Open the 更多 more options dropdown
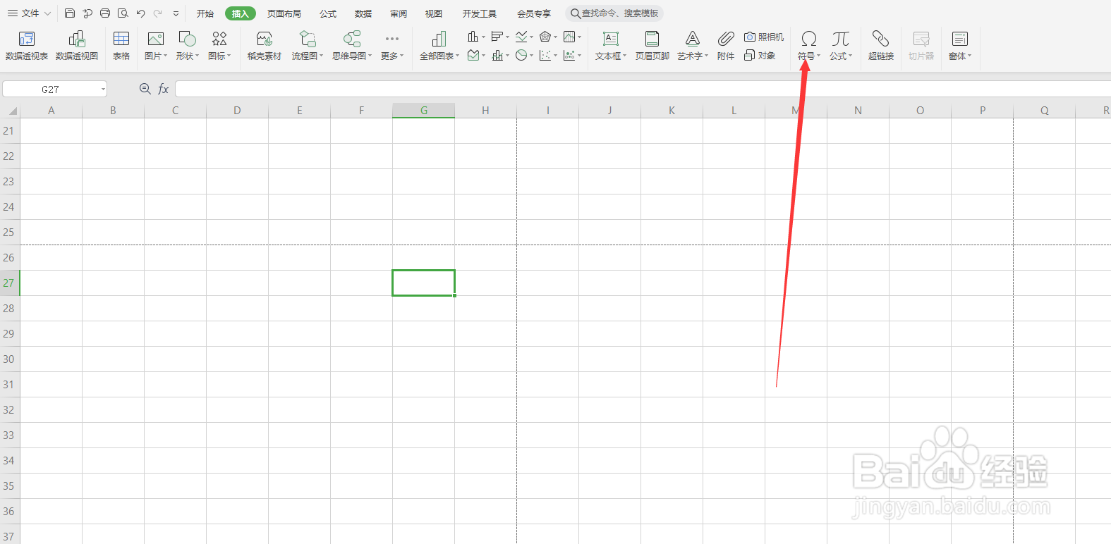1111x544 pixels. (392, 46)
